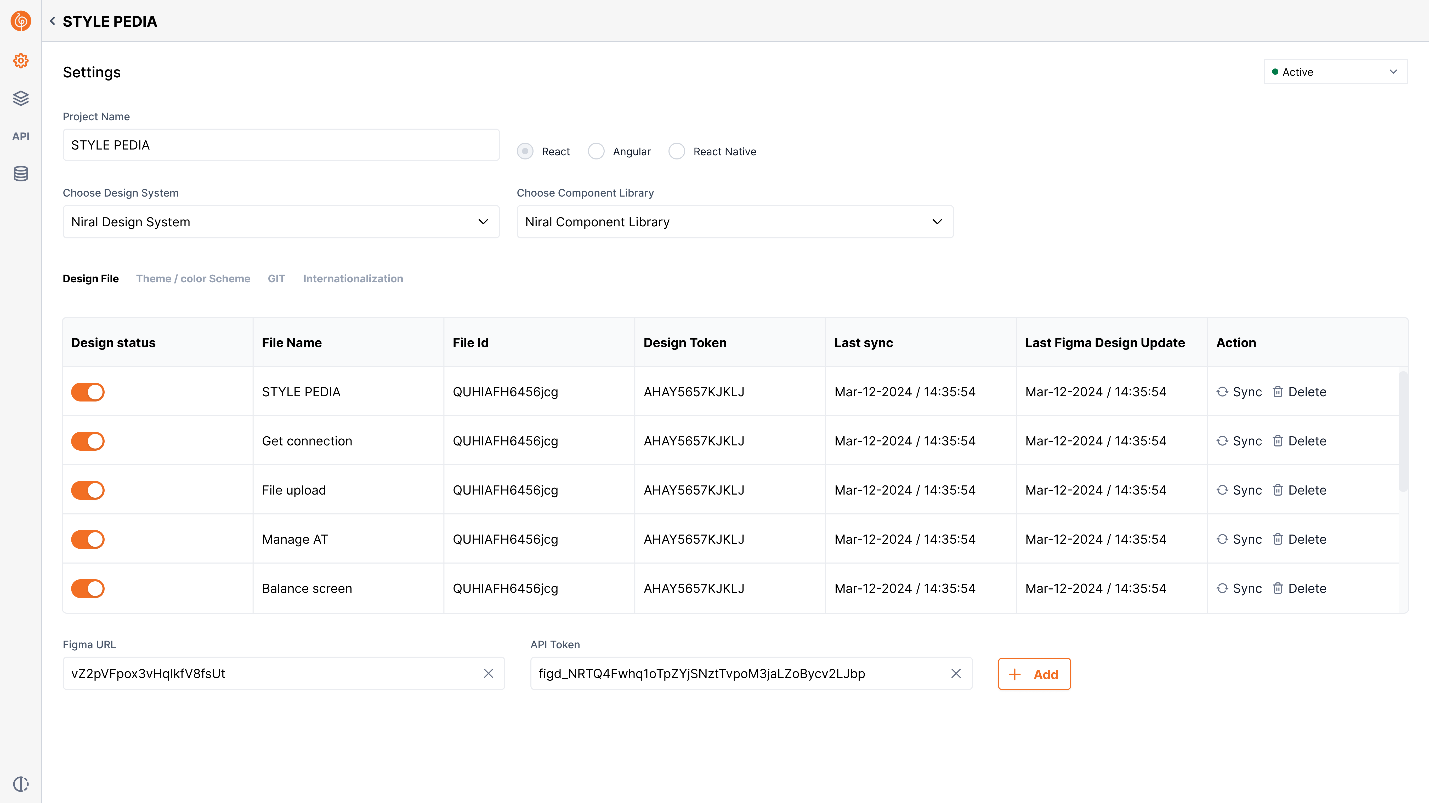Open the Internationalization tab
This screenshot has height=803, width=1429.
click(x=353, y=278)
